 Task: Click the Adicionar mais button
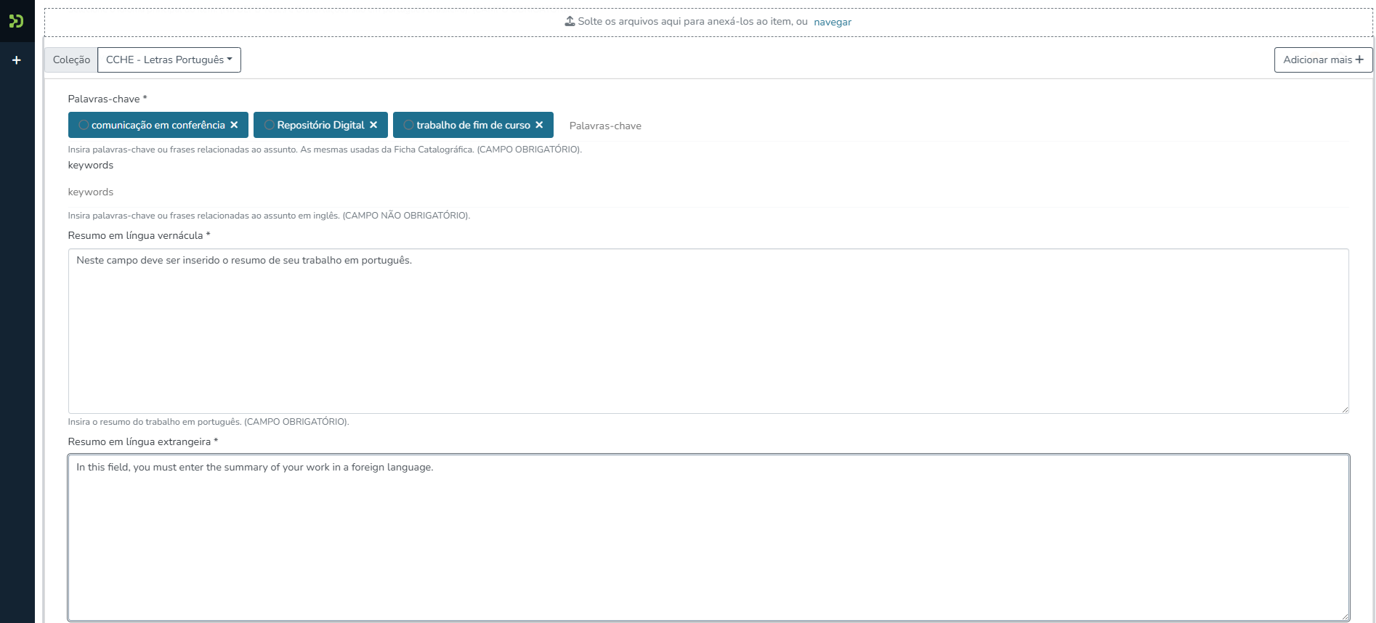[1322, 60]
